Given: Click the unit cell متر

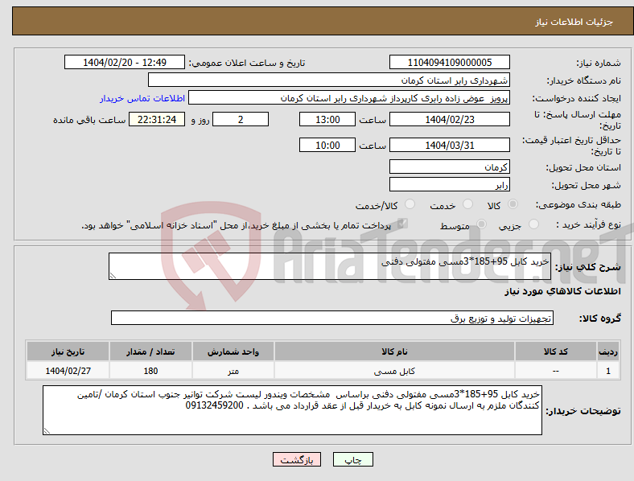Looking at the screenshot, I should (x=233, y=371).
